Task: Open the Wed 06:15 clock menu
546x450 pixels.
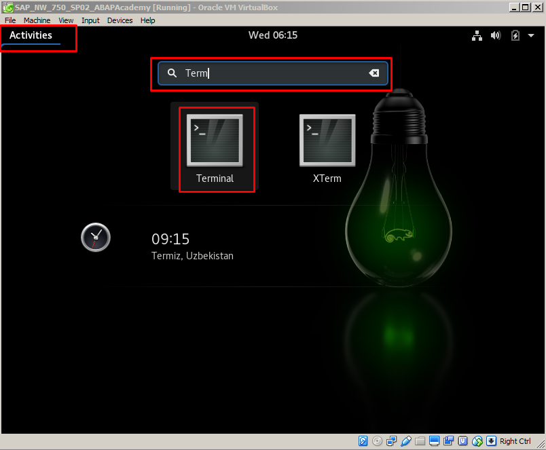Action: tap(273, 35)
